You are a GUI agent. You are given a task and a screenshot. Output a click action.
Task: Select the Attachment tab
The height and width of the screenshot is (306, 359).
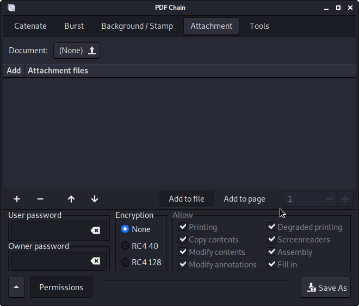pyautogui.click(x=212, y=26)
